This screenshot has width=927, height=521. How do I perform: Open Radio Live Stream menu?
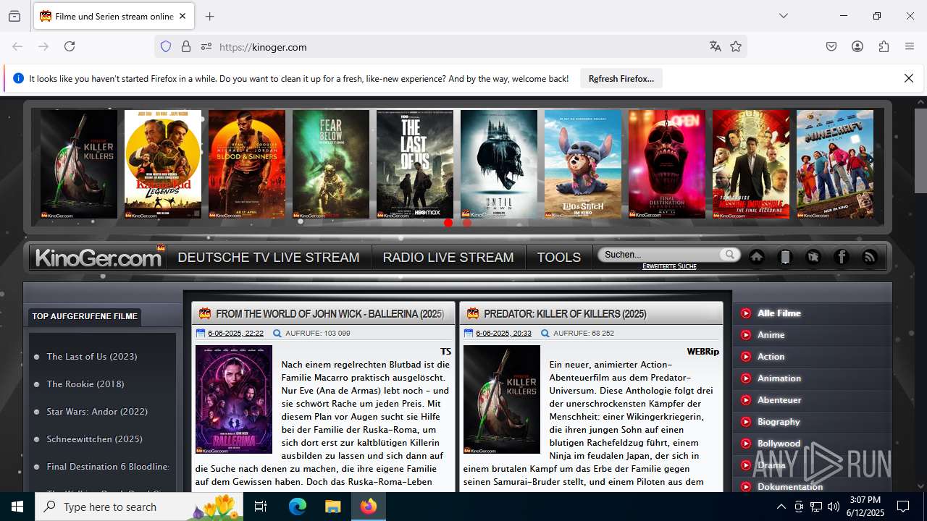pos(448,257)
